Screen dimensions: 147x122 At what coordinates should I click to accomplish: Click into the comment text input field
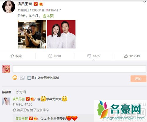[79, 69]
